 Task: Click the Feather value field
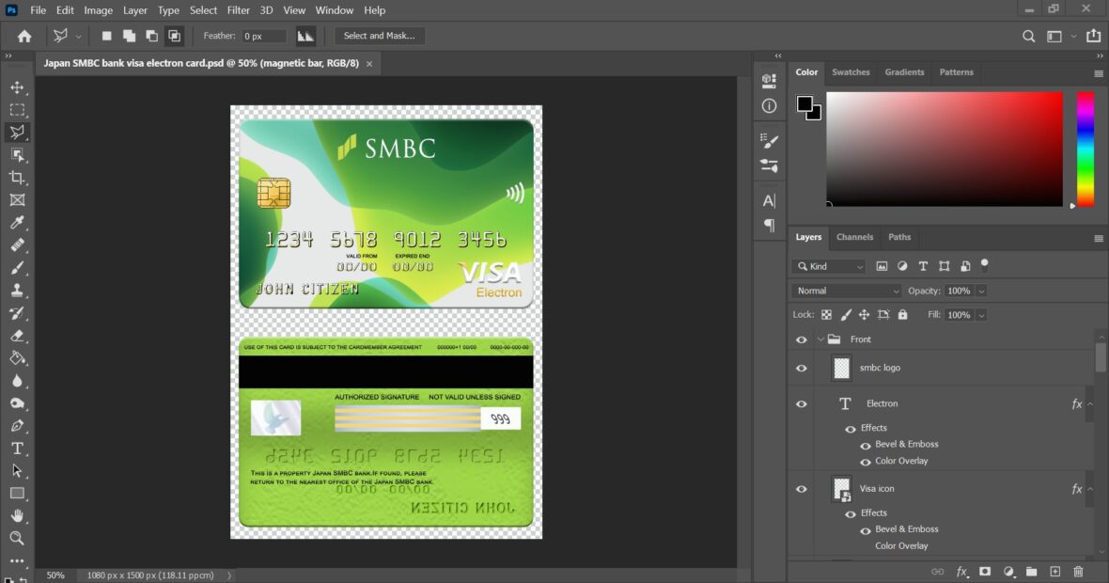[x=263, y=36]
